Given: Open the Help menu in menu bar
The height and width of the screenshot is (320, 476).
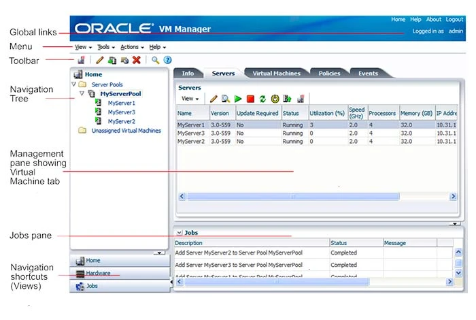Looking at the screenshot, I should pyautogui.click(x=157, y=47).
